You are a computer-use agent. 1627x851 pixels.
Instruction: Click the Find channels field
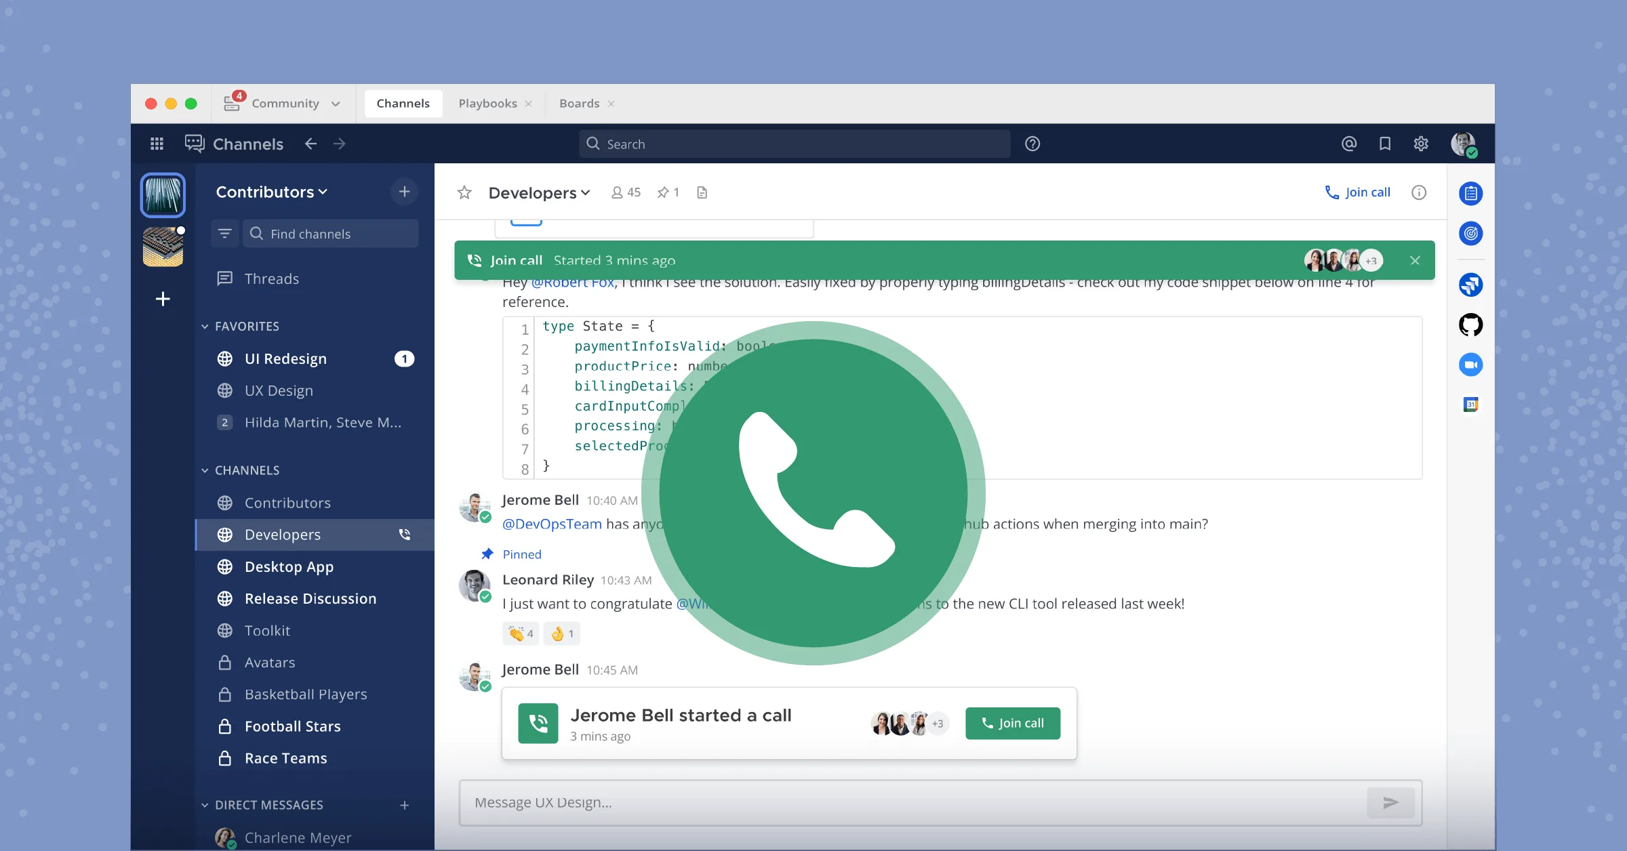click(331, 234)
